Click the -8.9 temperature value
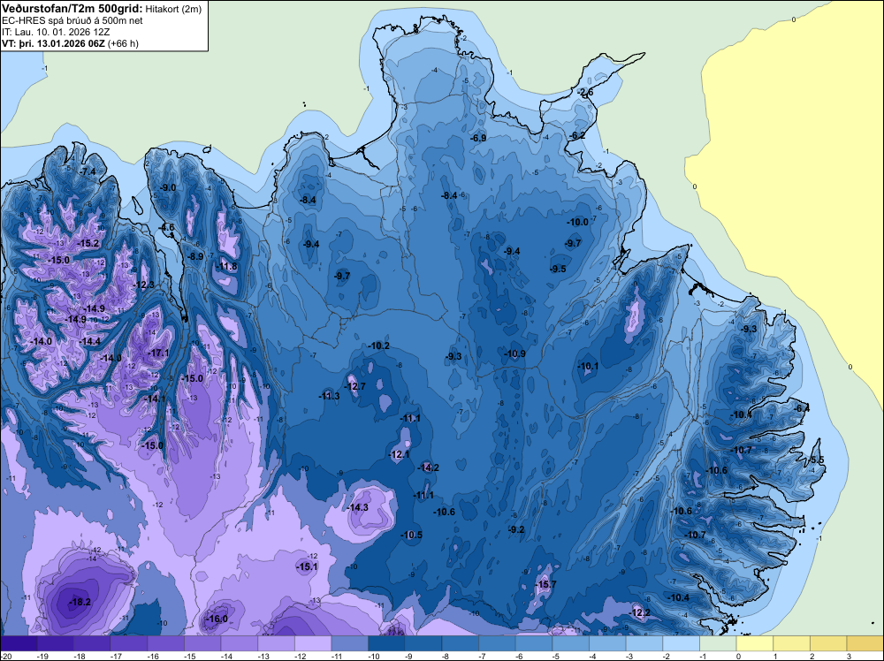Screen dimensions: 884x661 coord(194,256)
